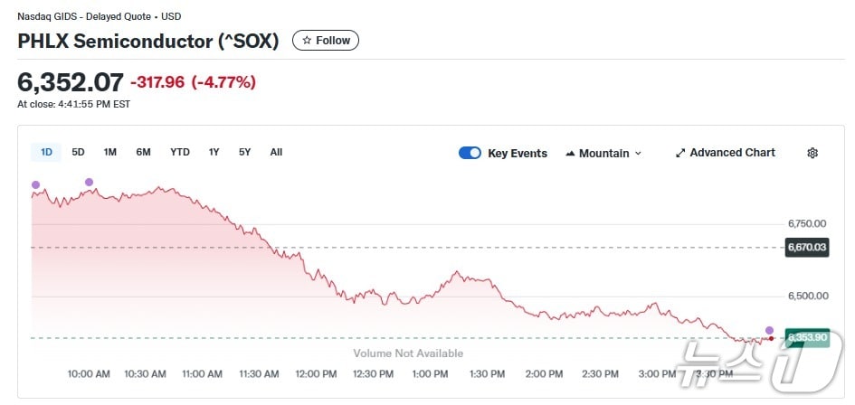Toggle the Key Events switch
Image resolution: width=855 pixels, height=405 pixels.
pyautogui.click(x=470, y=153)
